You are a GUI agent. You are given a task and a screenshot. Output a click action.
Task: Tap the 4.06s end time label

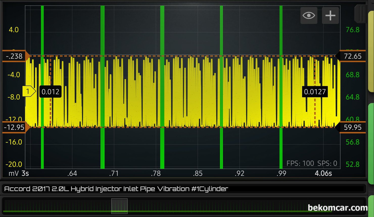click(x=323, y=174)
